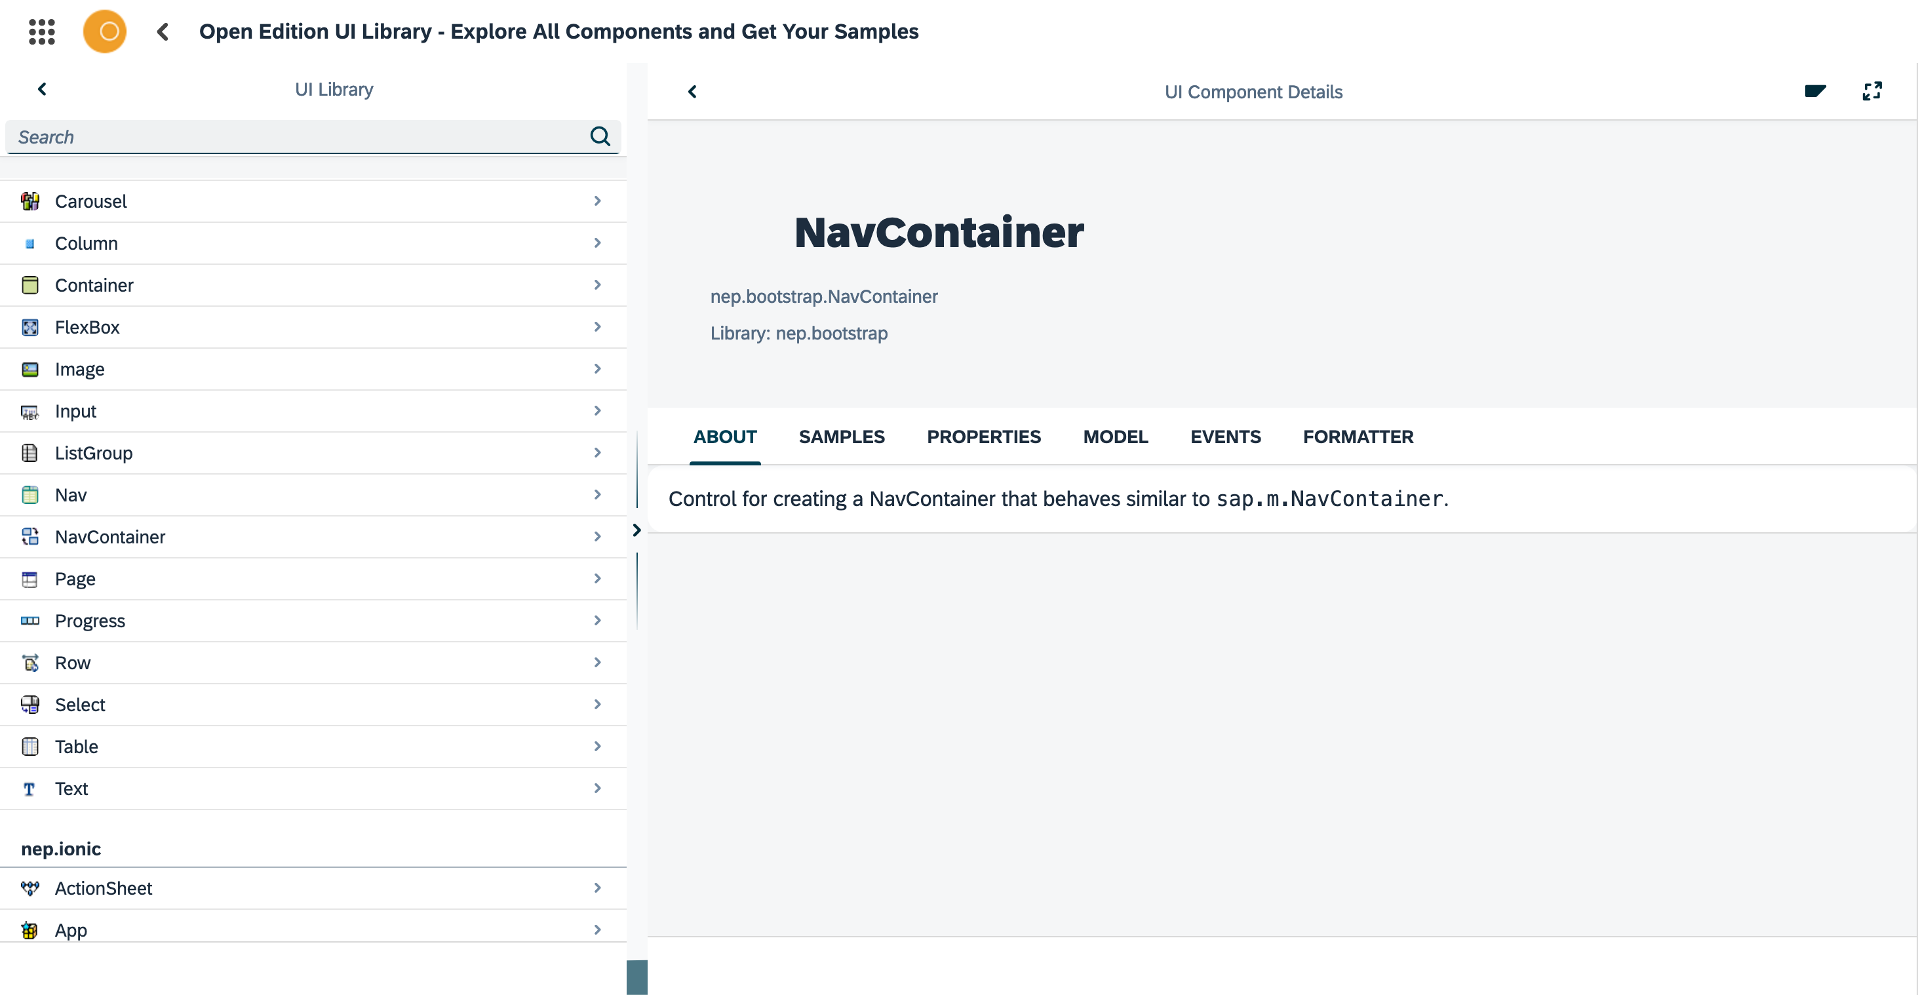Click the nep.ionic group header

(x=61, y=849)
